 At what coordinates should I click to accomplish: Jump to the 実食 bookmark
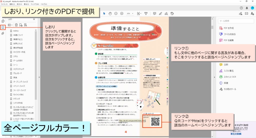coord(15,77)
